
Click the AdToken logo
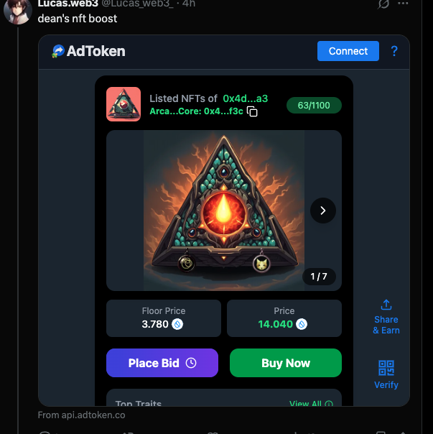[x=88, y=51]
